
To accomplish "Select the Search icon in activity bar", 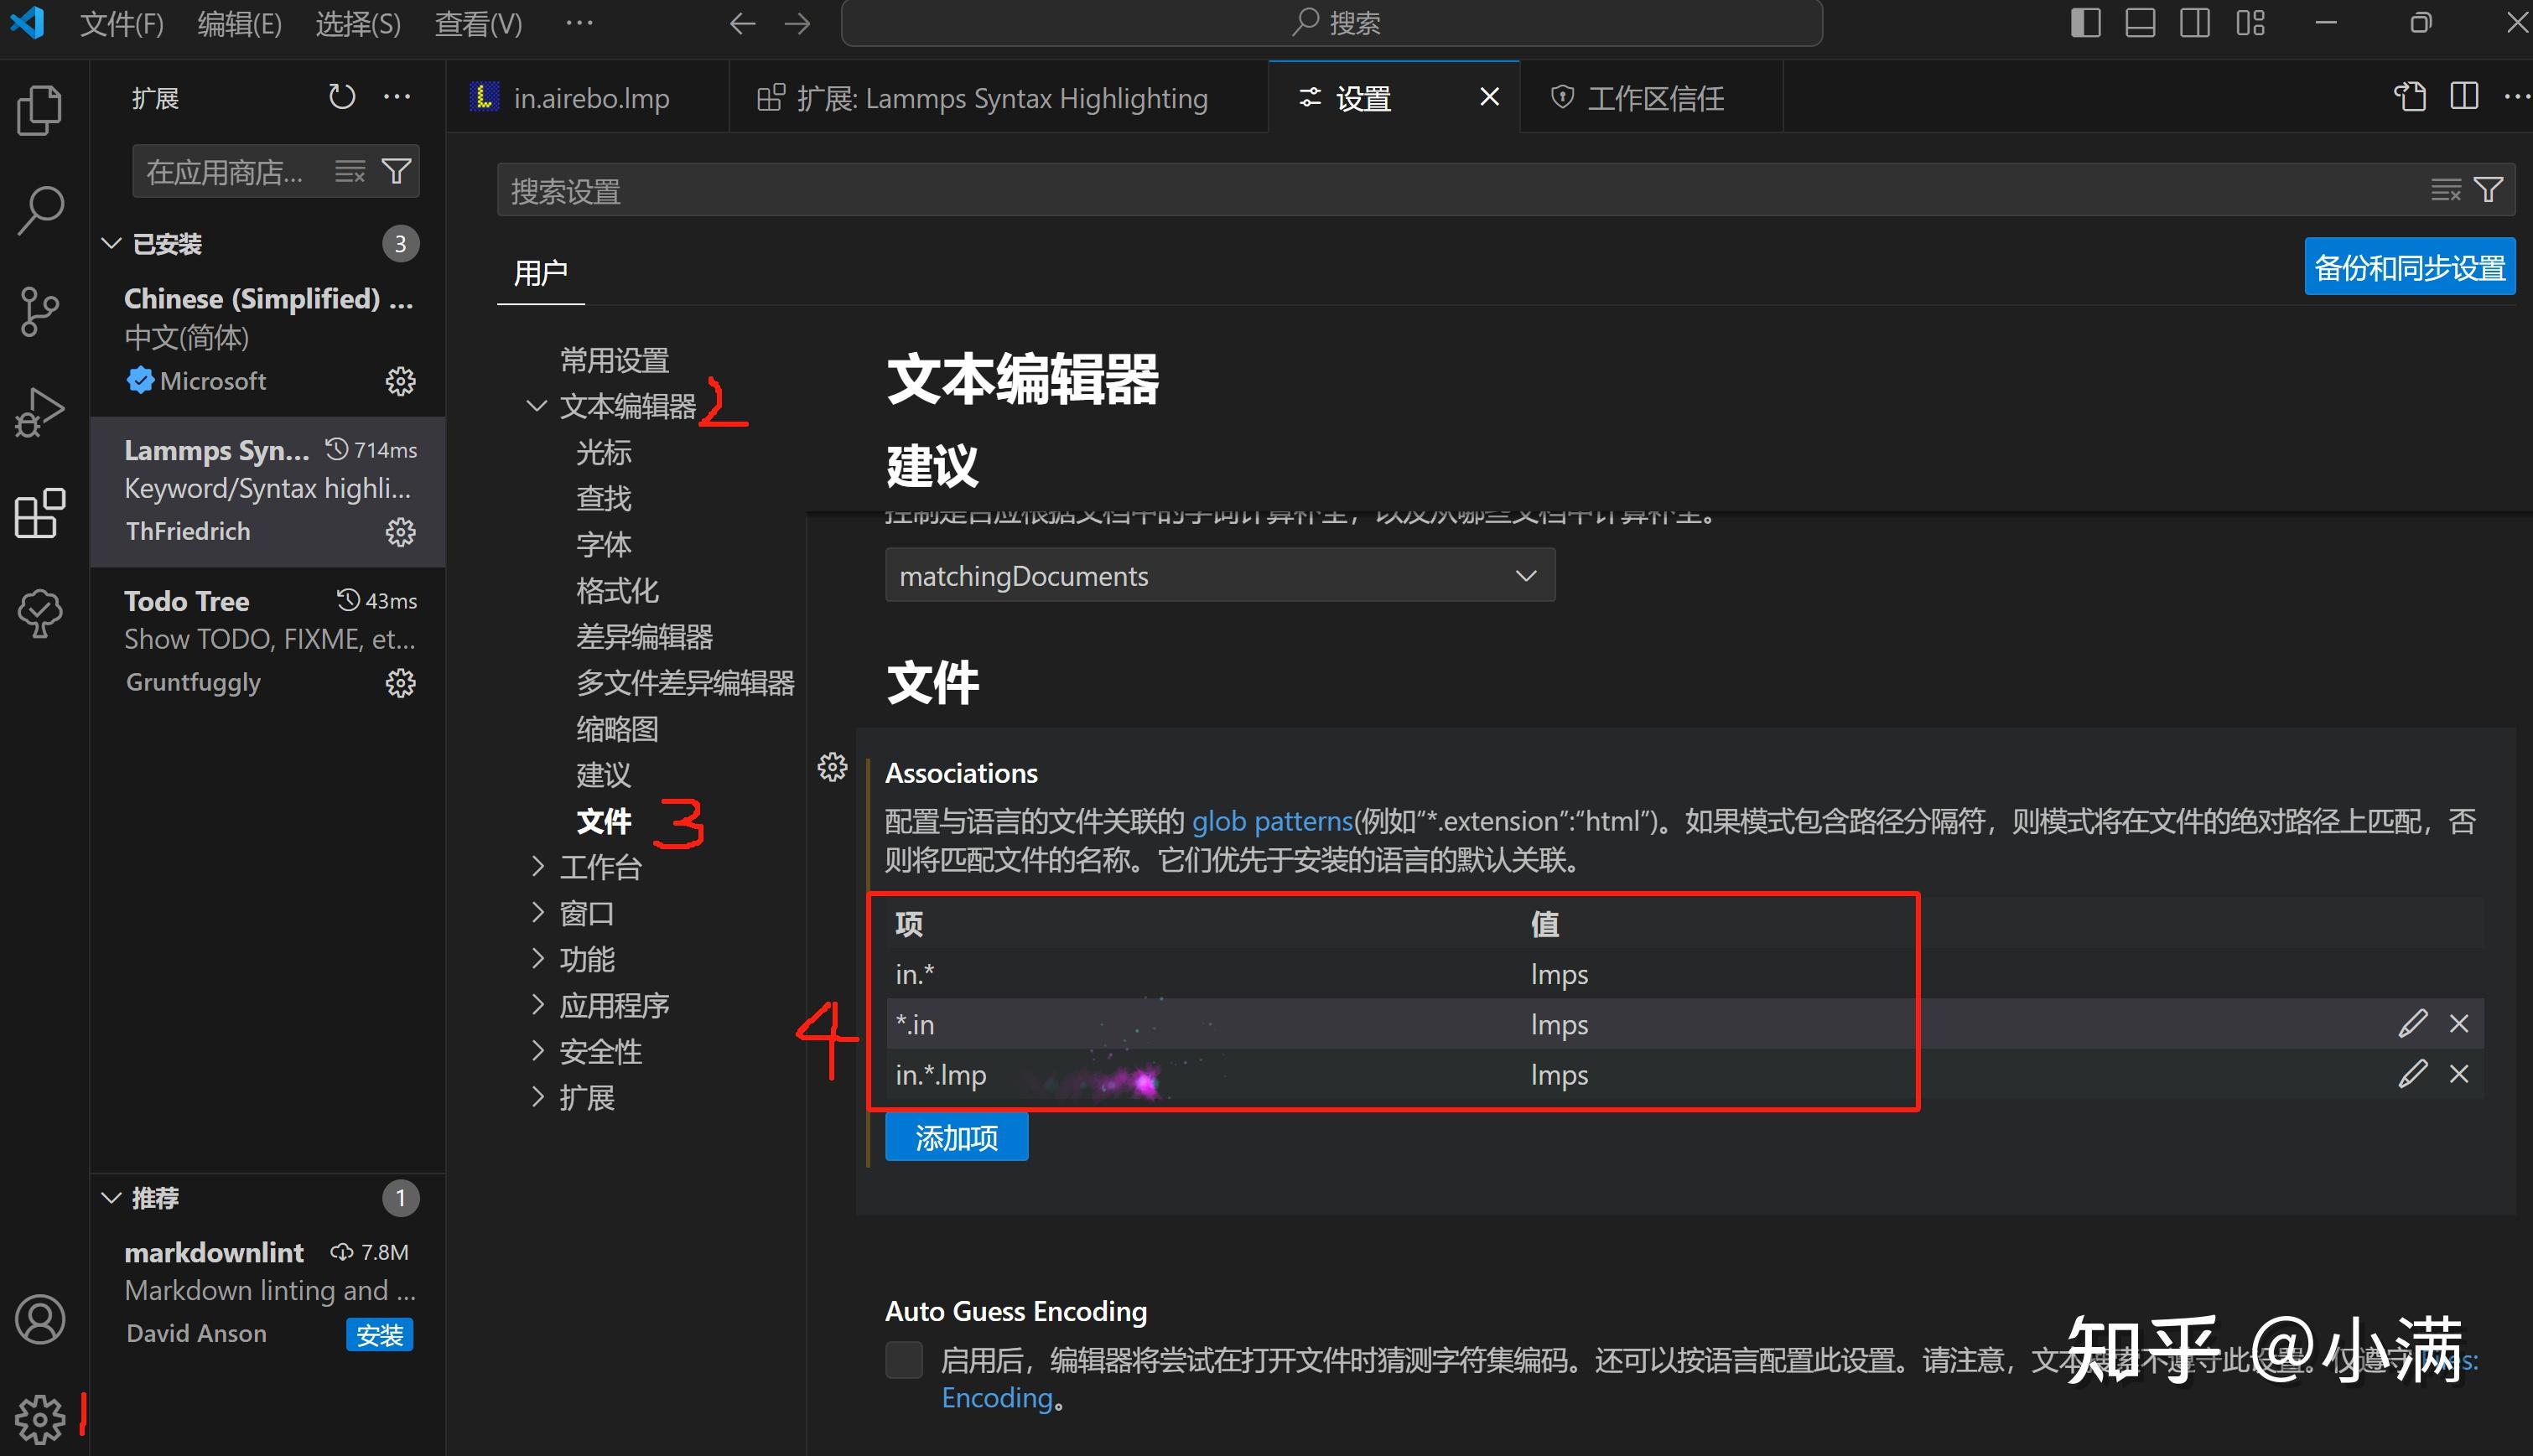I will coord(39,210).
